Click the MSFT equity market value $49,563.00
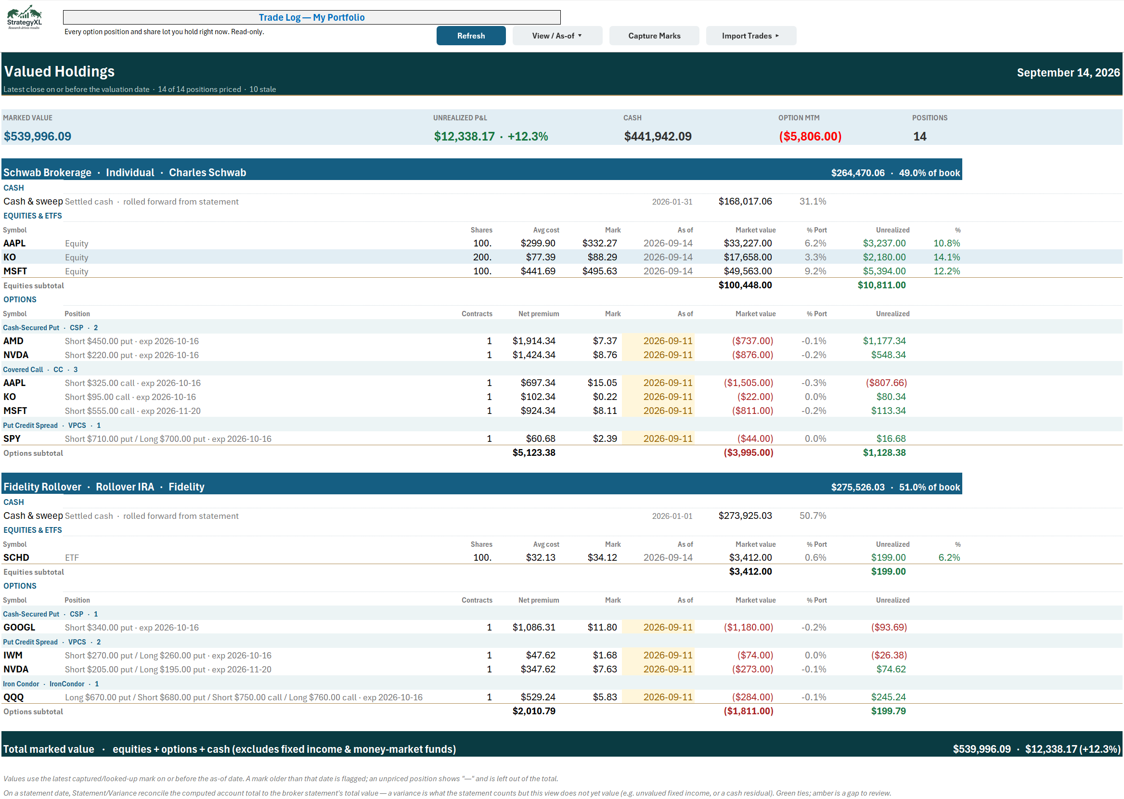Screen dimensions: 1124x799 coord(748,271)
